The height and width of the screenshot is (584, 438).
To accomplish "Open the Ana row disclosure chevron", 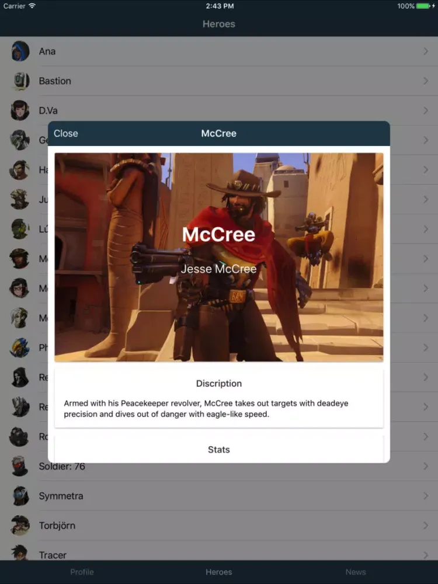I will [426, 51].
